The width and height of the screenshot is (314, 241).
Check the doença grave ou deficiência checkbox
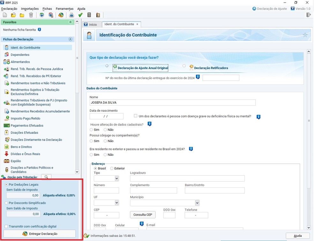[136, 116]
